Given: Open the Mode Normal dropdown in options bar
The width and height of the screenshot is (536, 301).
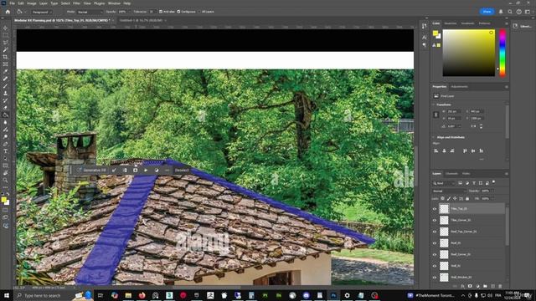Looking at the screenshot, I should tap(90, 12).
